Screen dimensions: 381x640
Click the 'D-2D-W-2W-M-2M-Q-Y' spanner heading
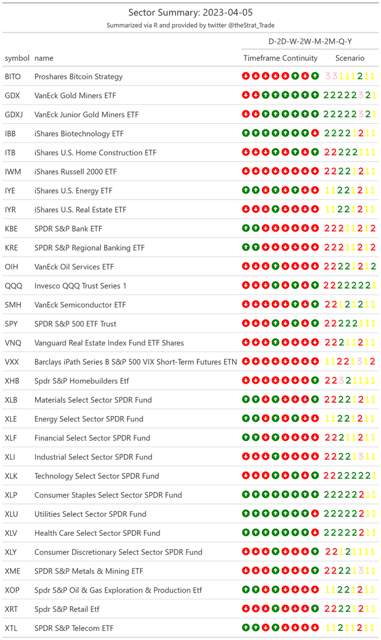tap(309, 41)
